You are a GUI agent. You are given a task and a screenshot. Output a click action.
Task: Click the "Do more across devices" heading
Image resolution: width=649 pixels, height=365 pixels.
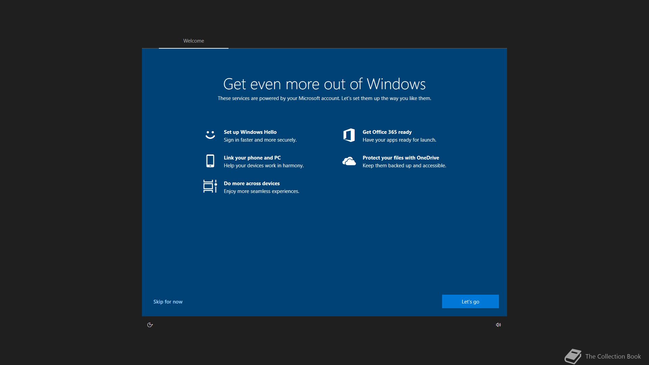click(x=251, y=184)
